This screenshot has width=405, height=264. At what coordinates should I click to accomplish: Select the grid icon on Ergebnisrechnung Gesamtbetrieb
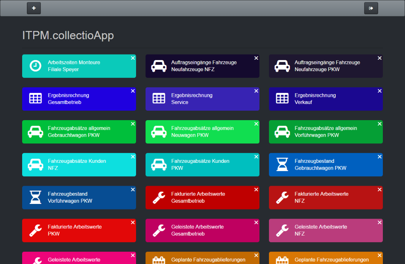[35, 99]
